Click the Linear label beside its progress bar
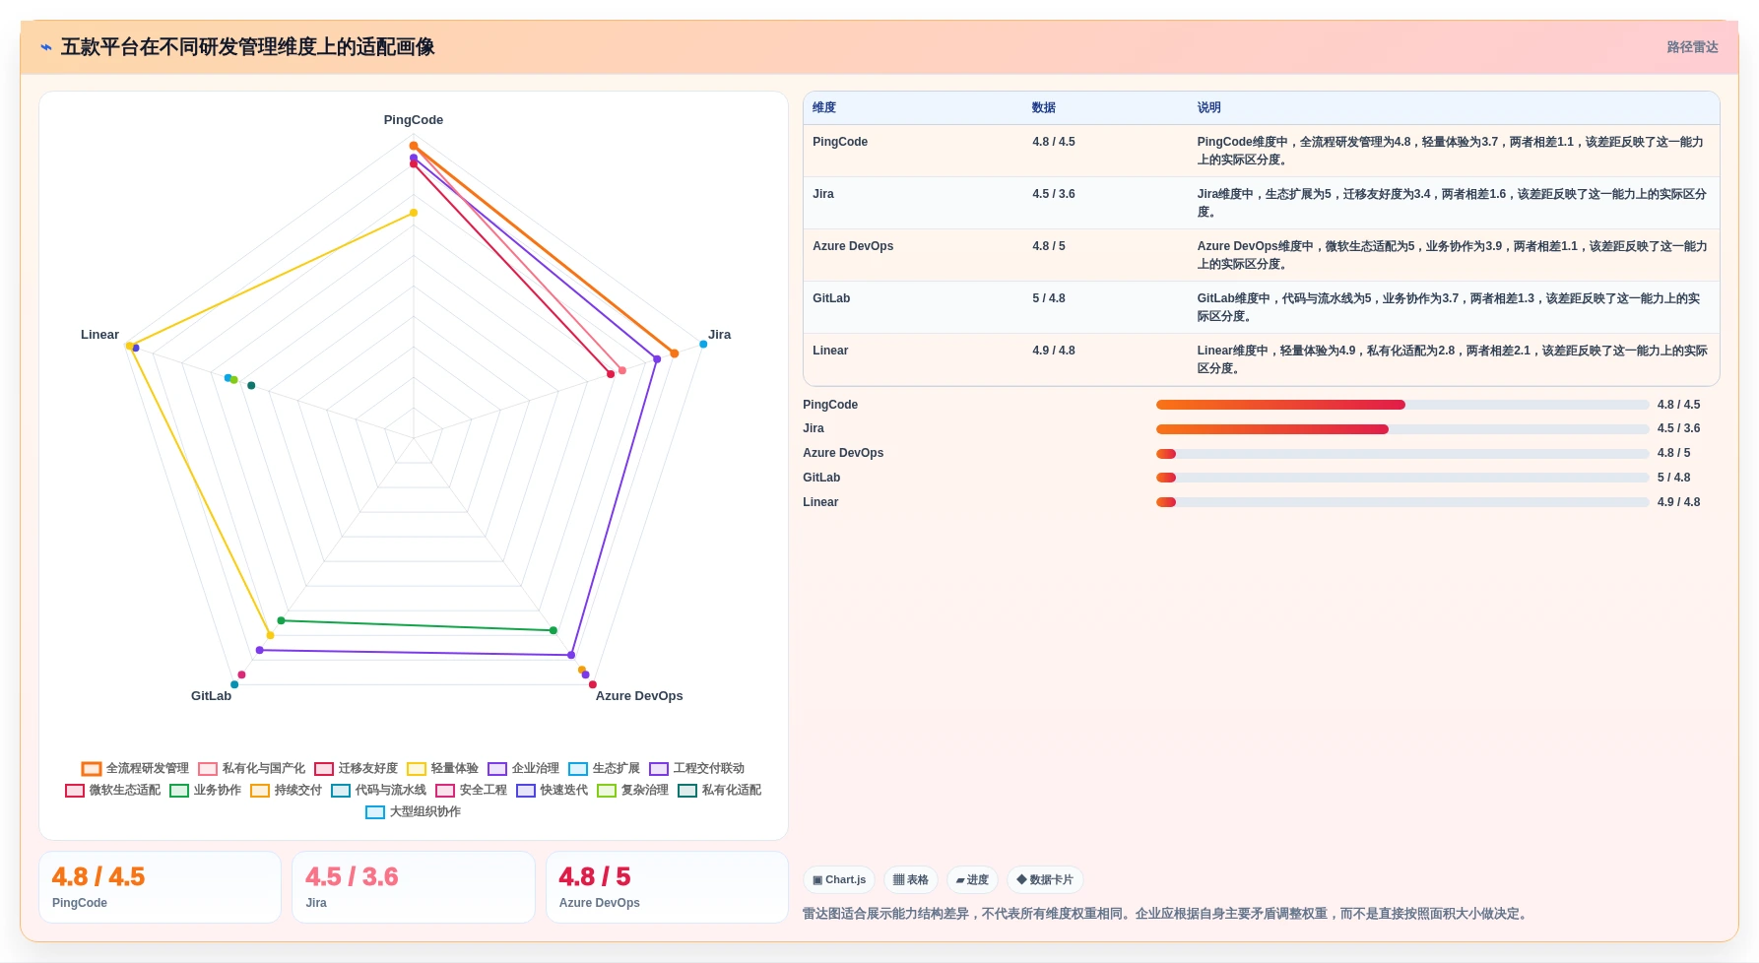Image resolution: width=1759 pixels, height=963 pixels. (x=820, y=502)
